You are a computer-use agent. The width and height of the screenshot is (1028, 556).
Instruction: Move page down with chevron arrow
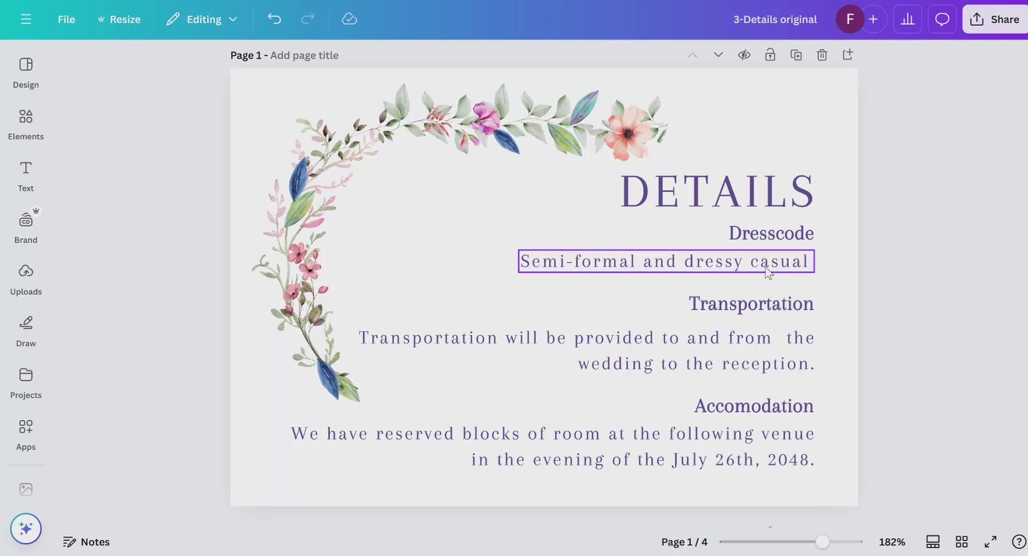tap(718, 55)
